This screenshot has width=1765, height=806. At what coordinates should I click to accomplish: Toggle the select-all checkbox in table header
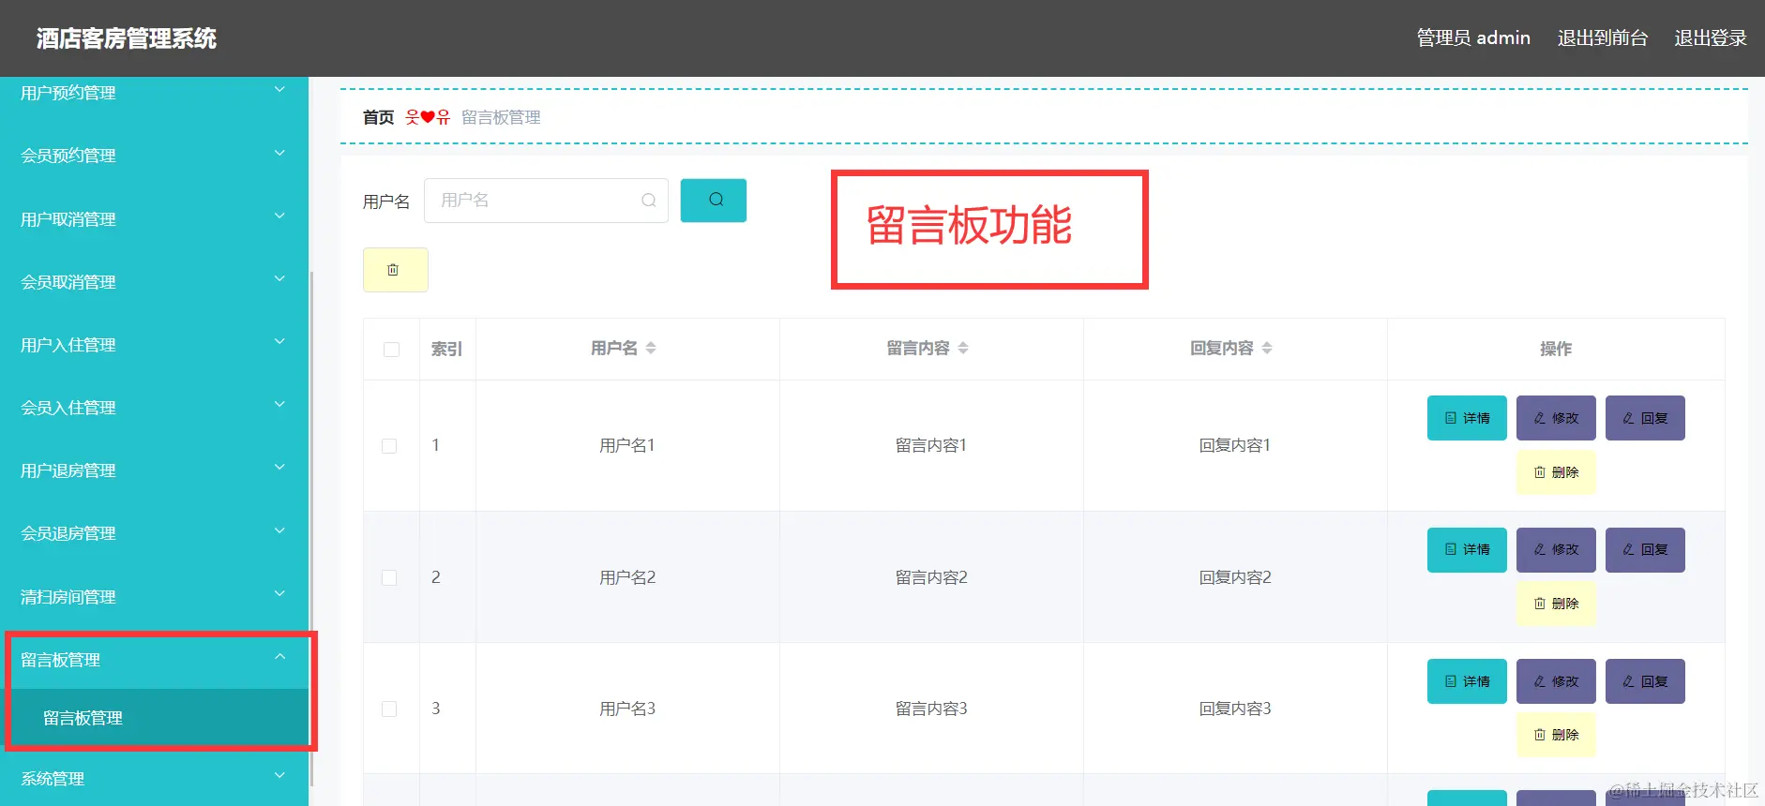(x=392, y=350)
